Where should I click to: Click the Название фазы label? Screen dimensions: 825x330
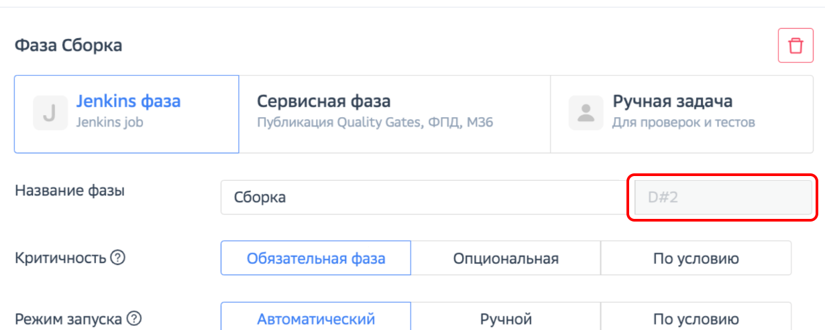[x=70, y=190]
